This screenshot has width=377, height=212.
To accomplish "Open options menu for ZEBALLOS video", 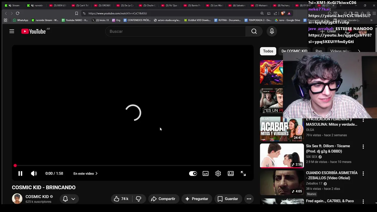I will [x=363, y=174].
